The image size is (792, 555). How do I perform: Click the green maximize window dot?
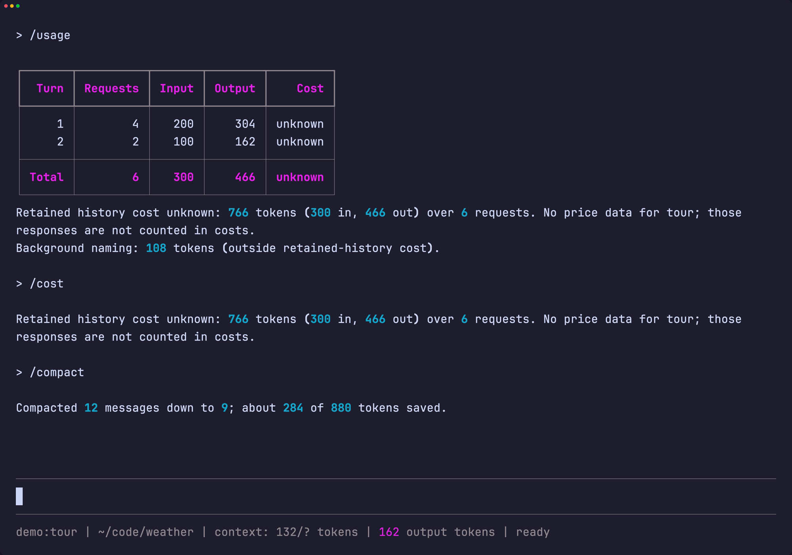point(18,6)
